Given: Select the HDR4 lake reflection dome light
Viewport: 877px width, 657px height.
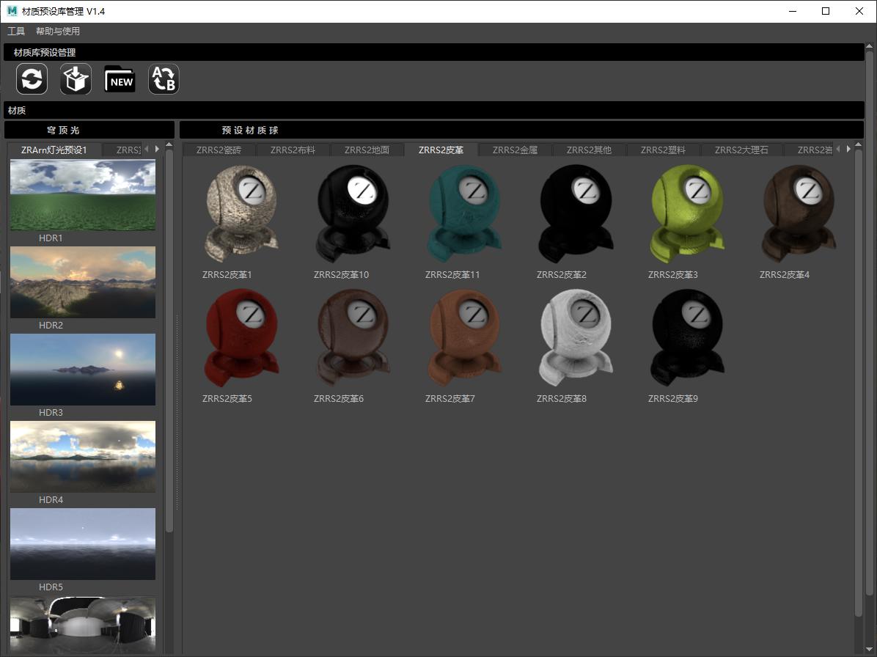Looking at the screenshot, I should (x=83, y=456).
